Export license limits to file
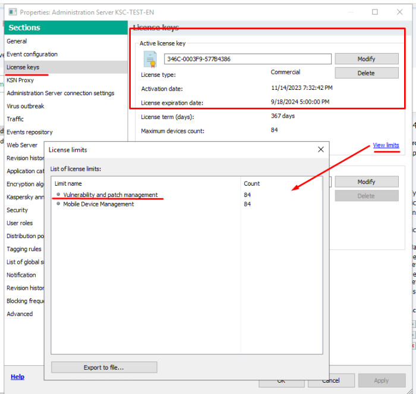The image size is (416, 394). click(x=104, y=367)
